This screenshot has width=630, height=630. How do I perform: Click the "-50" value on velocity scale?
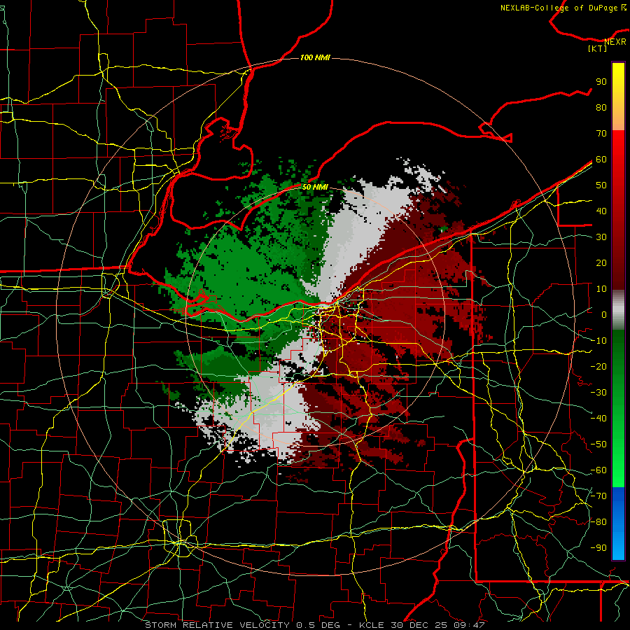click(x=598, y=444)
